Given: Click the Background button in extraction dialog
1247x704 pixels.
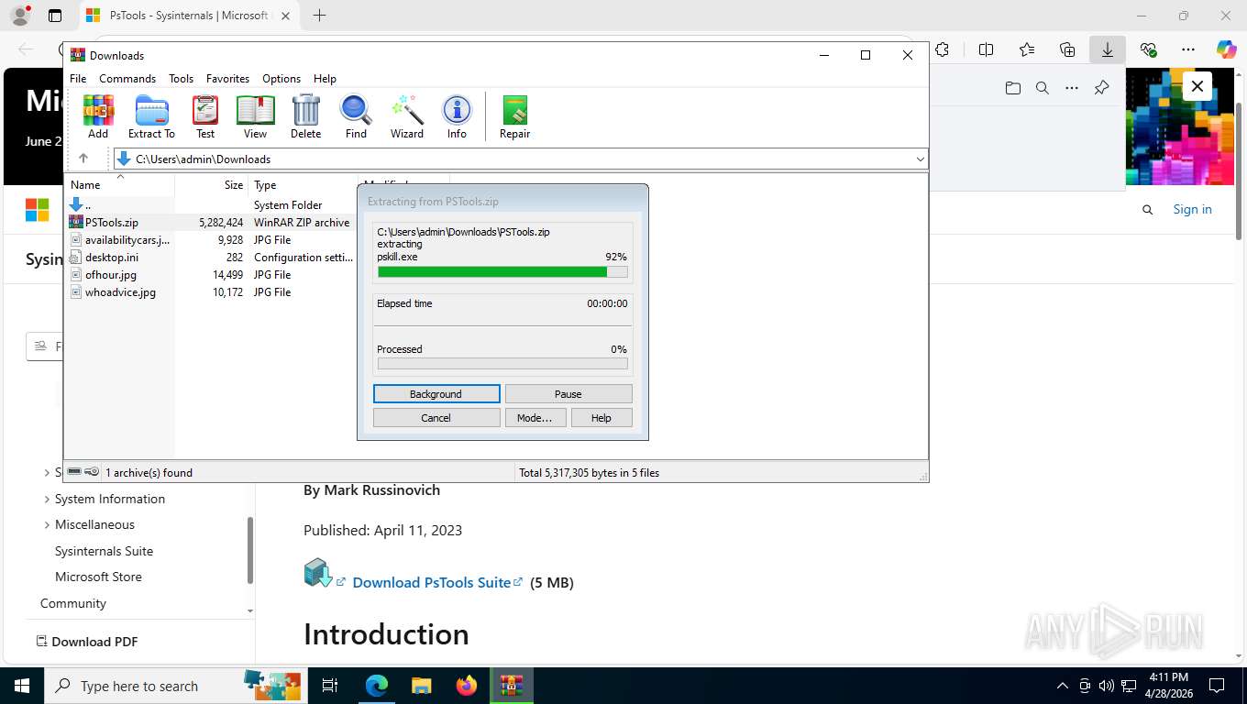Looking at the screenshot, I should [436, 394].
